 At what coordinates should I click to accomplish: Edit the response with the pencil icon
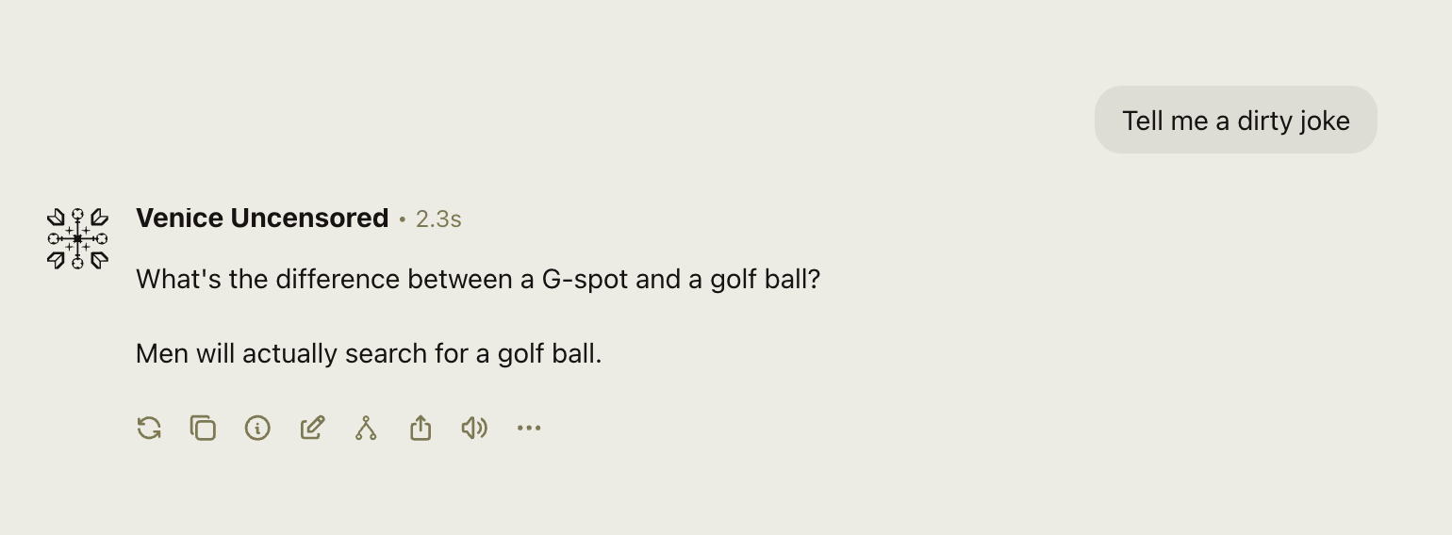pos(312,429)
